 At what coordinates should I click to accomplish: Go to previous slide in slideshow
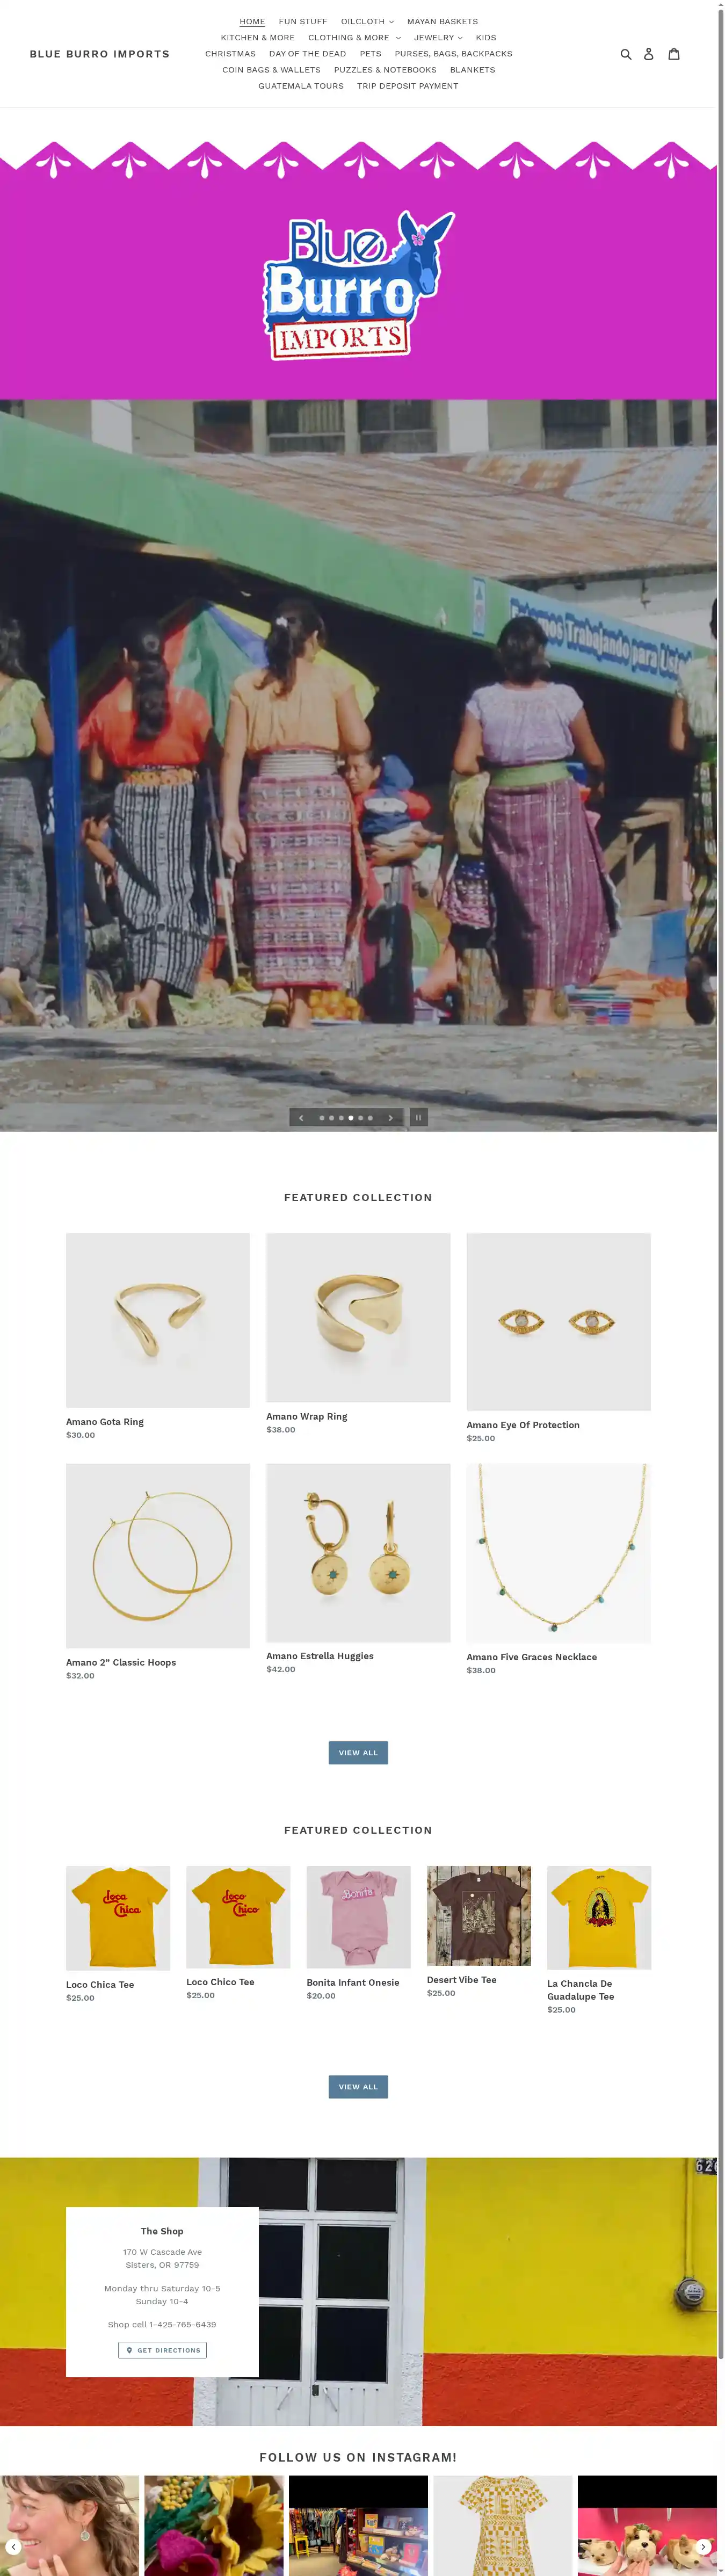[301, 1118]
